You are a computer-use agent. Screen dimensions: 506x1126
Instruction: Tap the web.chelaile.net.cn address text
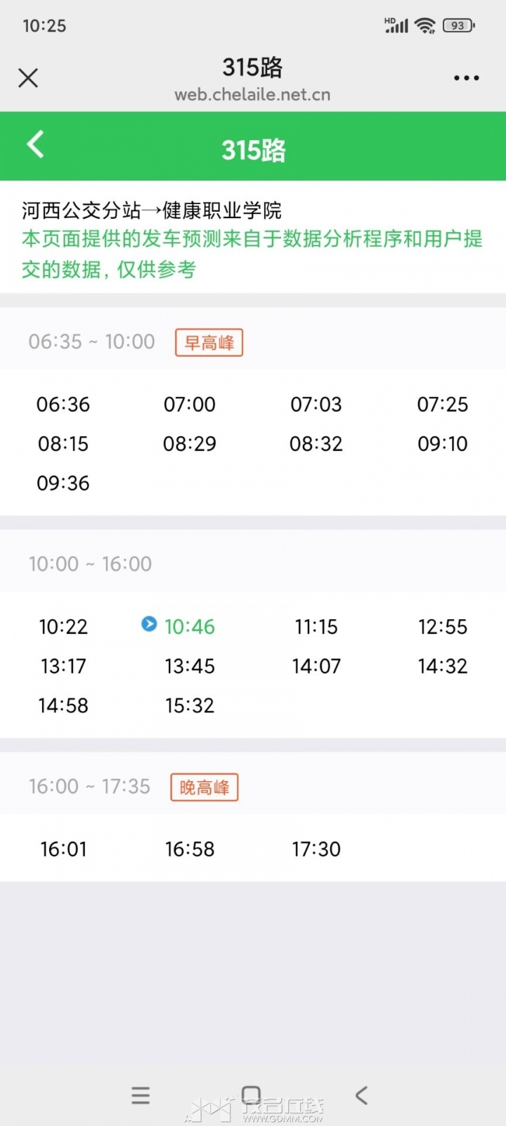[252, 95]
